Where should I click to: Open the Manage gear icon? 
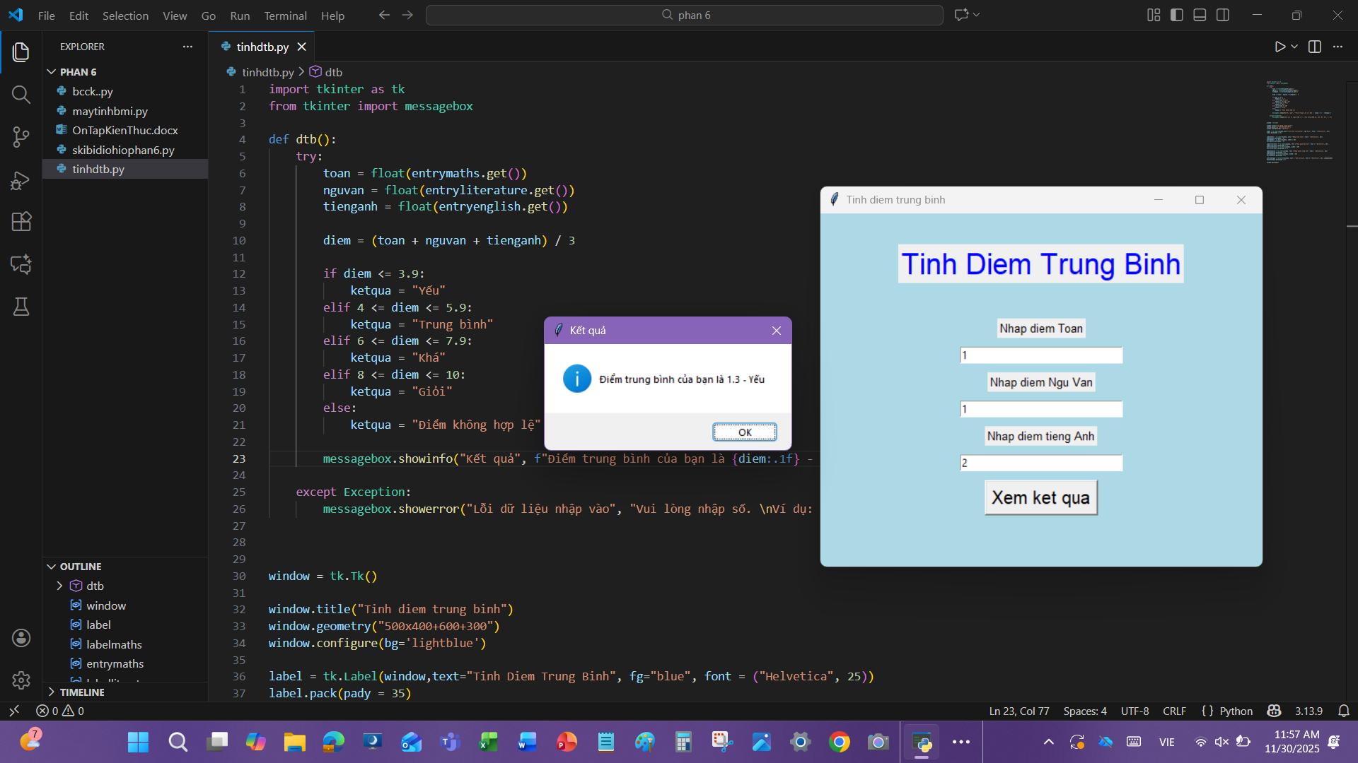tap(21, 680)
